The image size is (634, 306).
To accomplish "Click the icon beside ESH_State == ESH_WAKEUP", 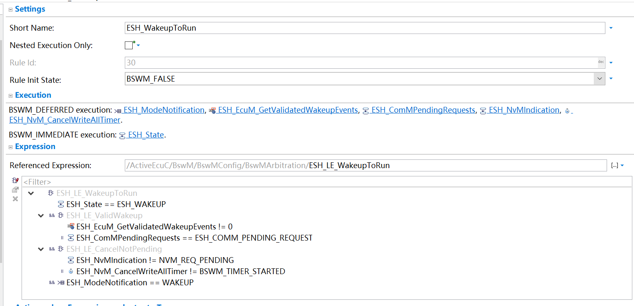I will (61, 204).
